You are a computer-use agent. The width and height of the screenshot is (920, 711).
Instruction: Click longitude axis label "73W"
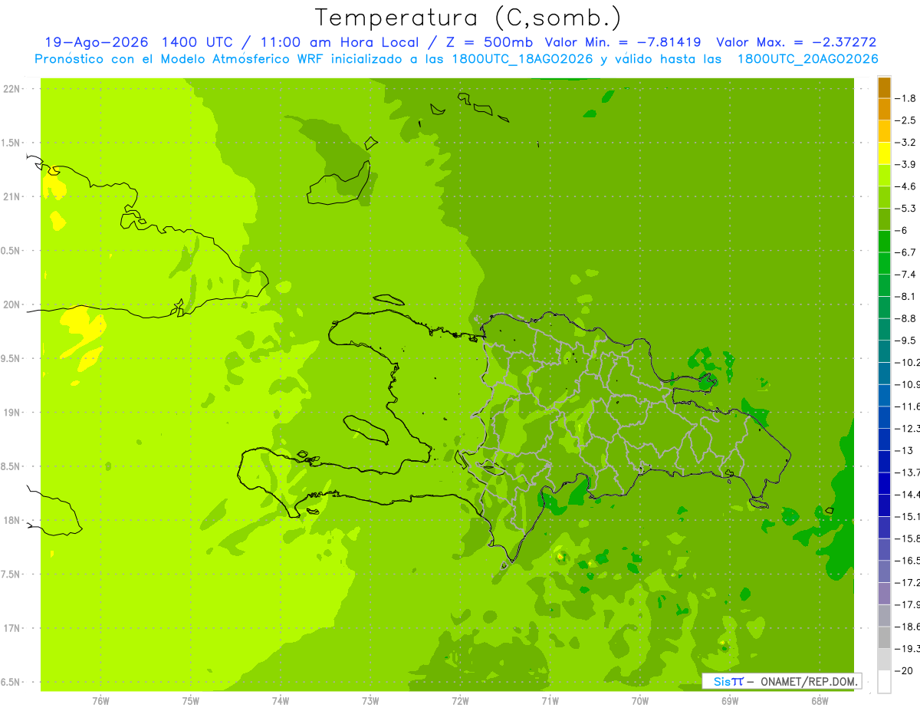(x=370, y=700)
